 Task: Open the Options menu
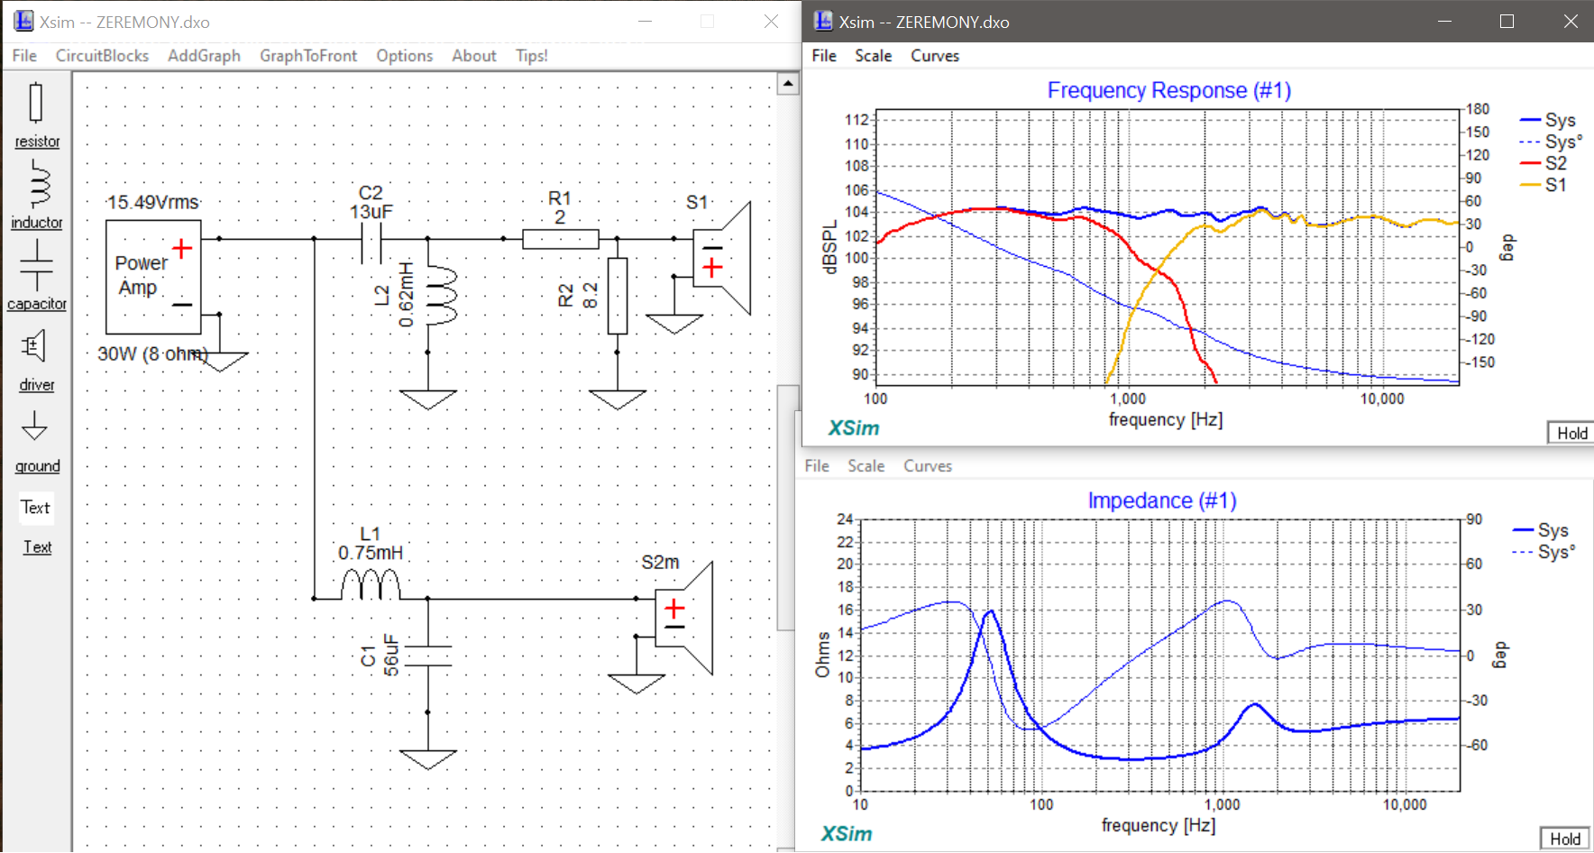pyautogui.click(x=404, y=56)
